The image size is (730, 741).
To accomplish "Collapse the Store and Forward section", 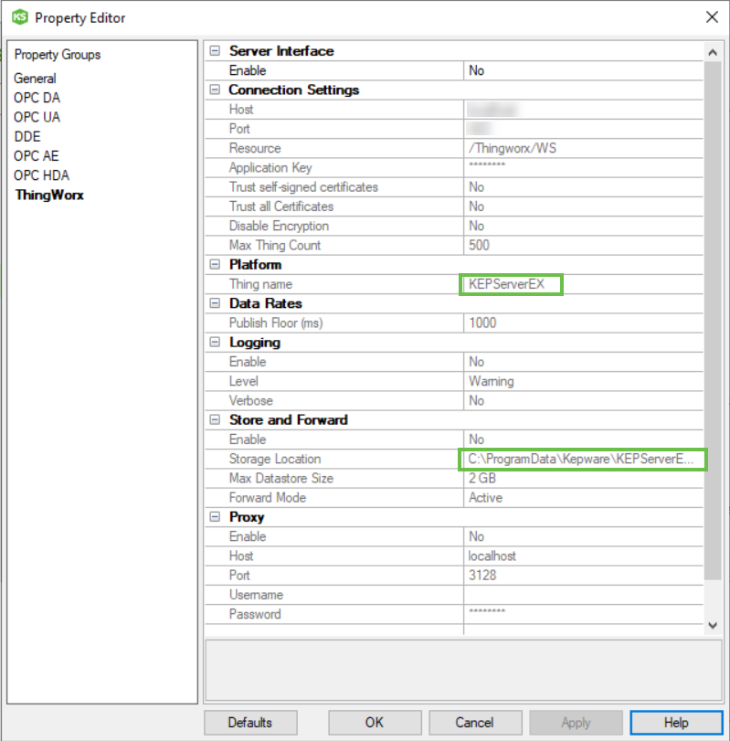I will click(215, 420).
